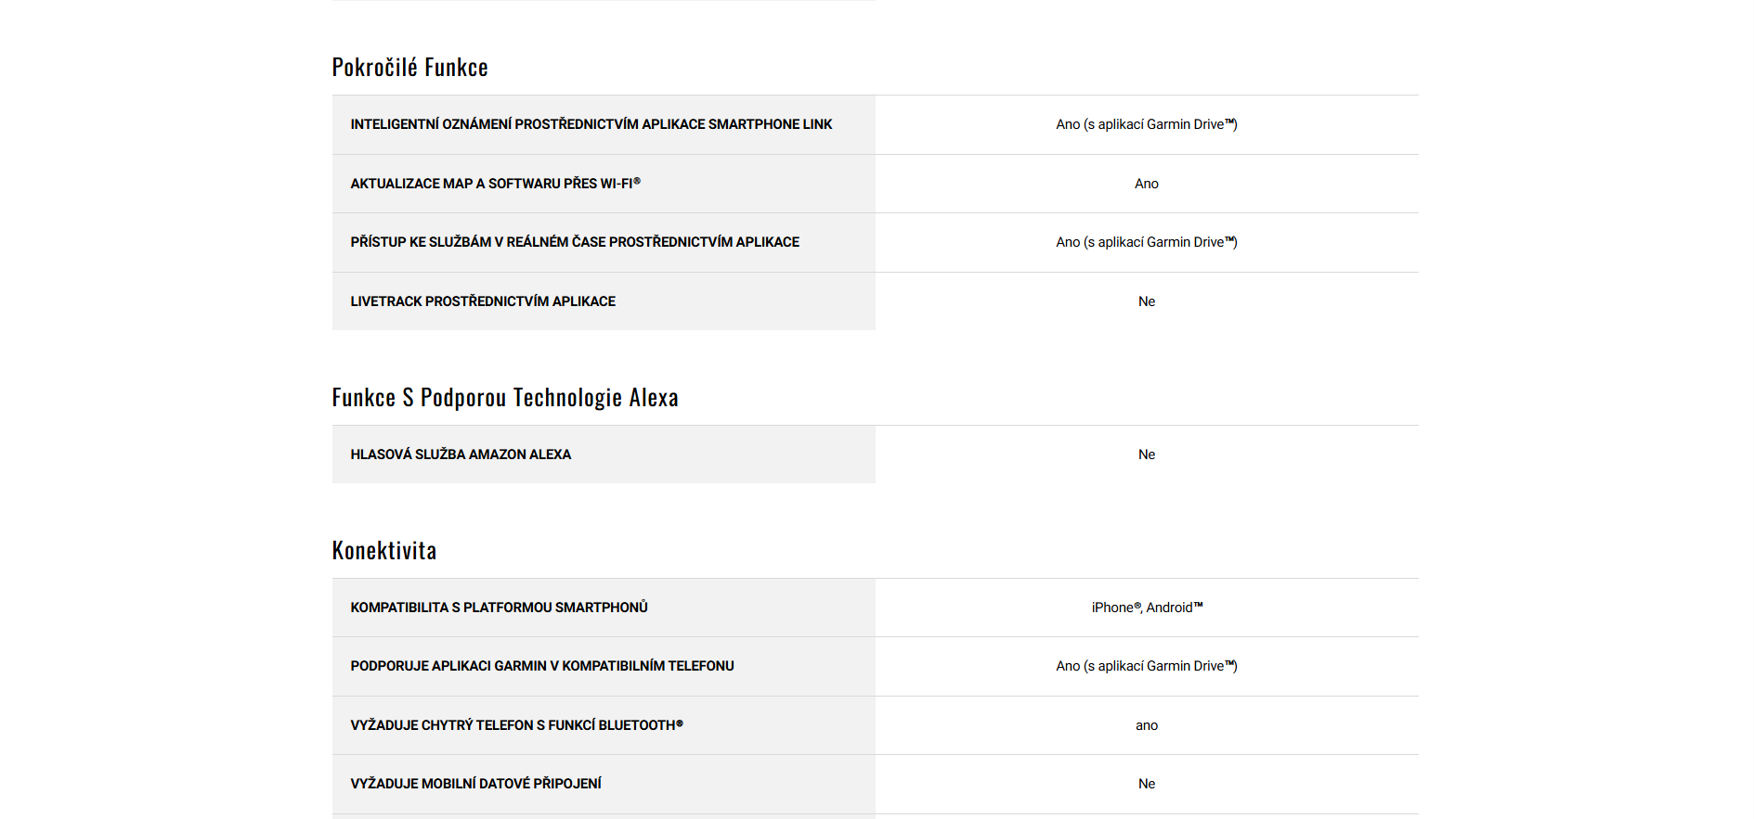Select the ano value in the Bluetooth row
This screenshot has height=819, width=1754.
1146,725
